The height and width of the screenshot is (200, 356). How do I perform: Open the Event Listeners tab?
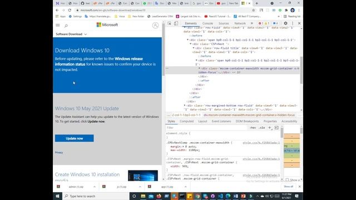pos(221,121)
